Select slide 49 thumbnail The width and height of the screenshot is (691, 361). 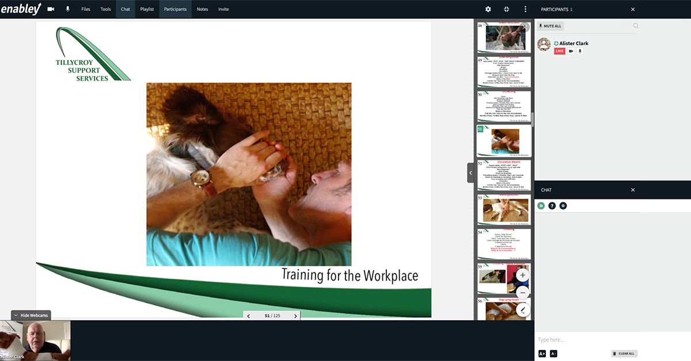point(504,72)
